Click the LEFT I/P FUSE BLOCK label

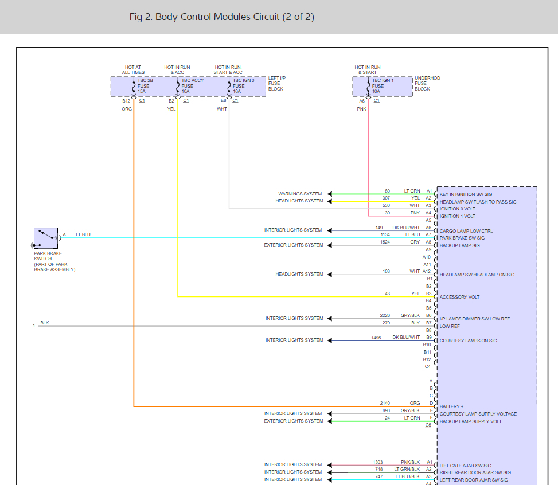click(x=277, y=83)
